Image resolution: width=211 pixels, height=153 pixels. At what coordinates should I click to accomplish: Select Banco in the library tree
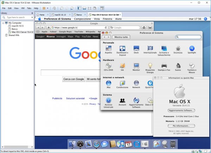click(14, 29)
